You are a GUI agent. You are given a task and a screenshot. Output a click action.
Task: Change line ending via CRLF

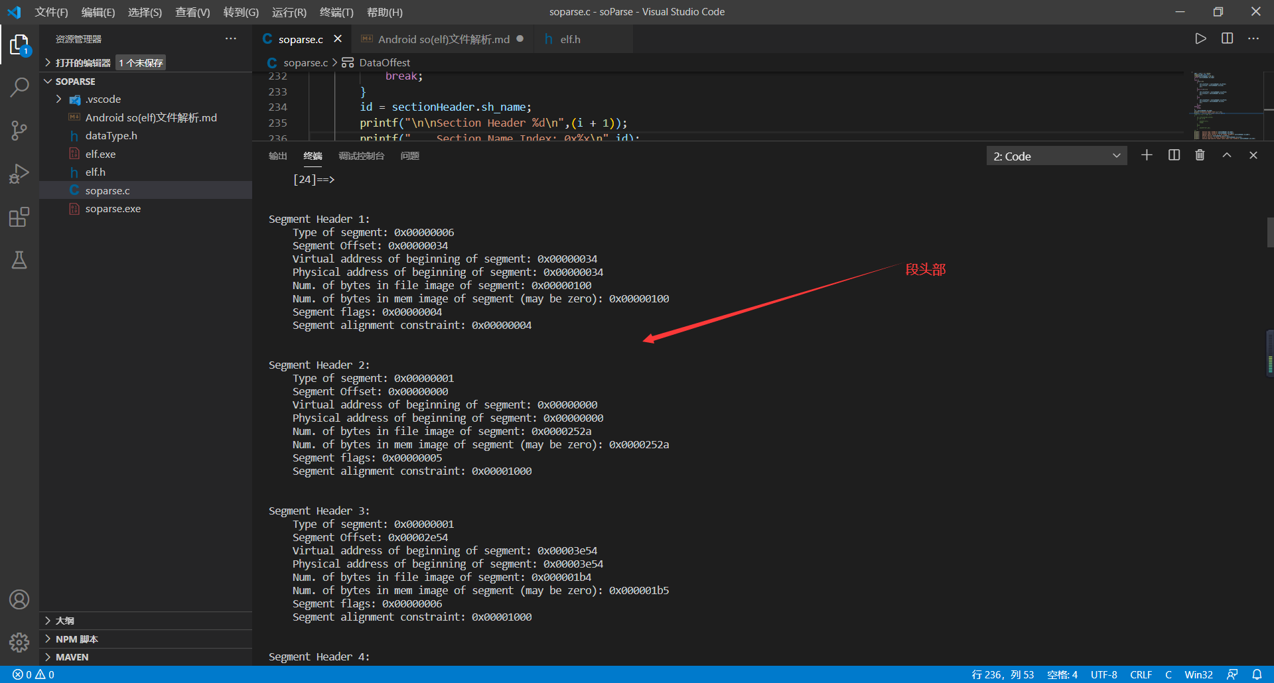point(1141,674)
